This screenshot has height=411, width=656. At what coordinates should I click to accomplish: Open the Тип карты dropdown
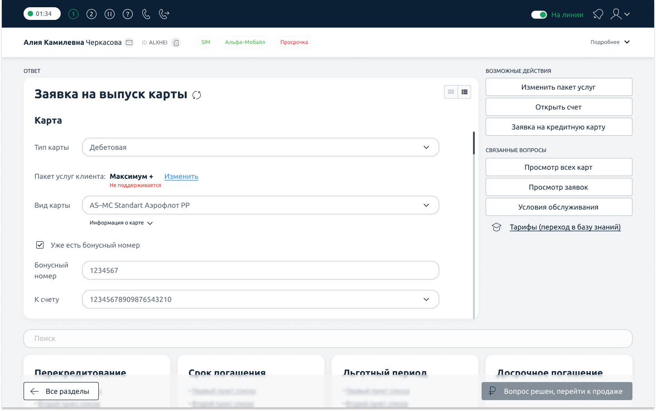click(260, 147)
